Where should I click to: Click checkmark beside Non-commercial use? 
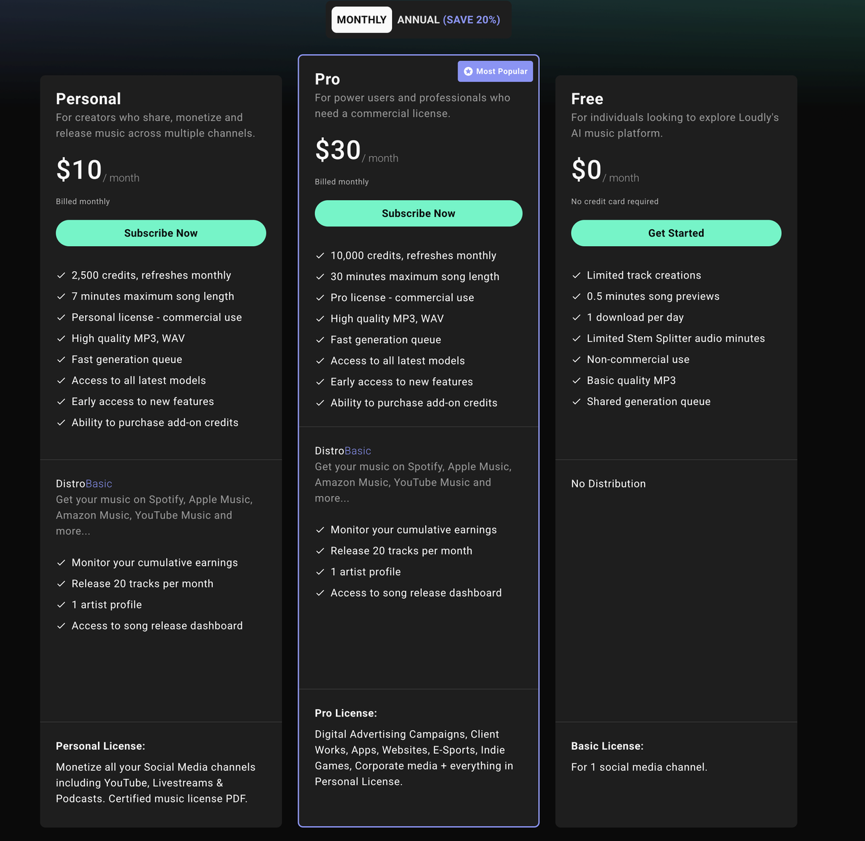point(576,359)
